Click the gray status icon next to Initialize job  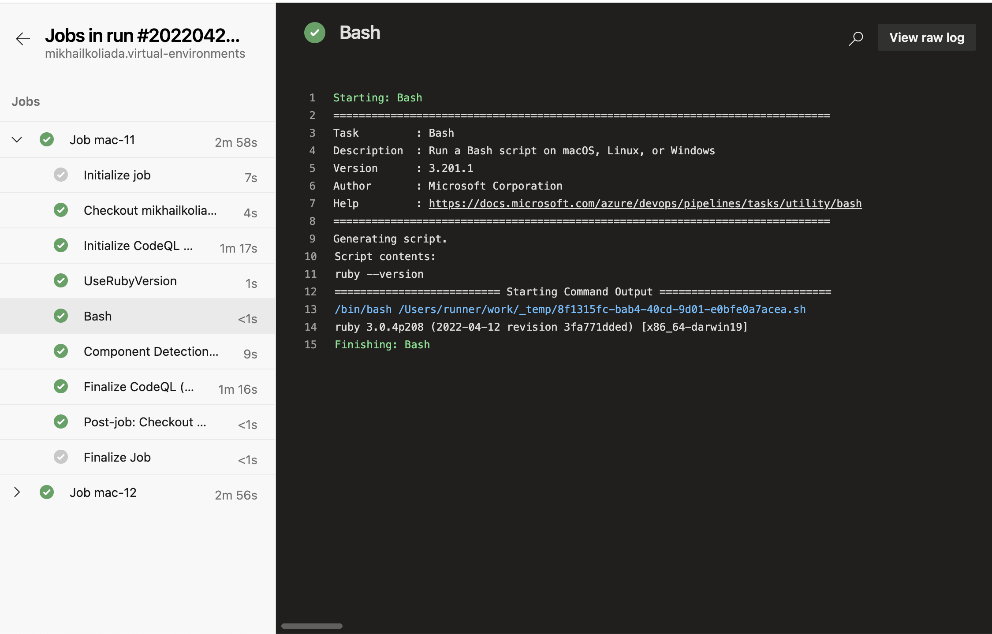[60, 175]
